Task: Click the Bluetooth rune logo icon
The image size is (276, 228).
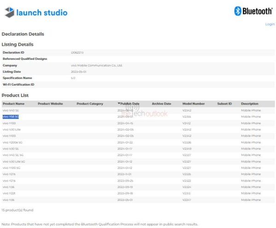Action: (x=238, y=11)
